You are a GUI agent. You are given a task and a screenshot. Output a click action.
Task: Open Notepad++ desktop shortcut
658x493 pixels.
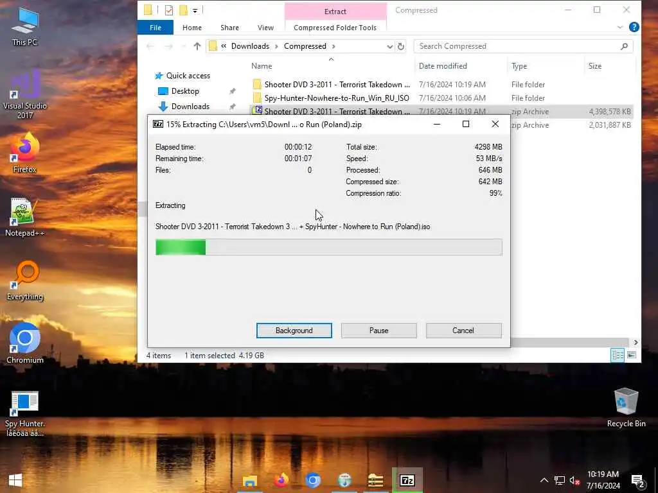(x=25, y=217)
